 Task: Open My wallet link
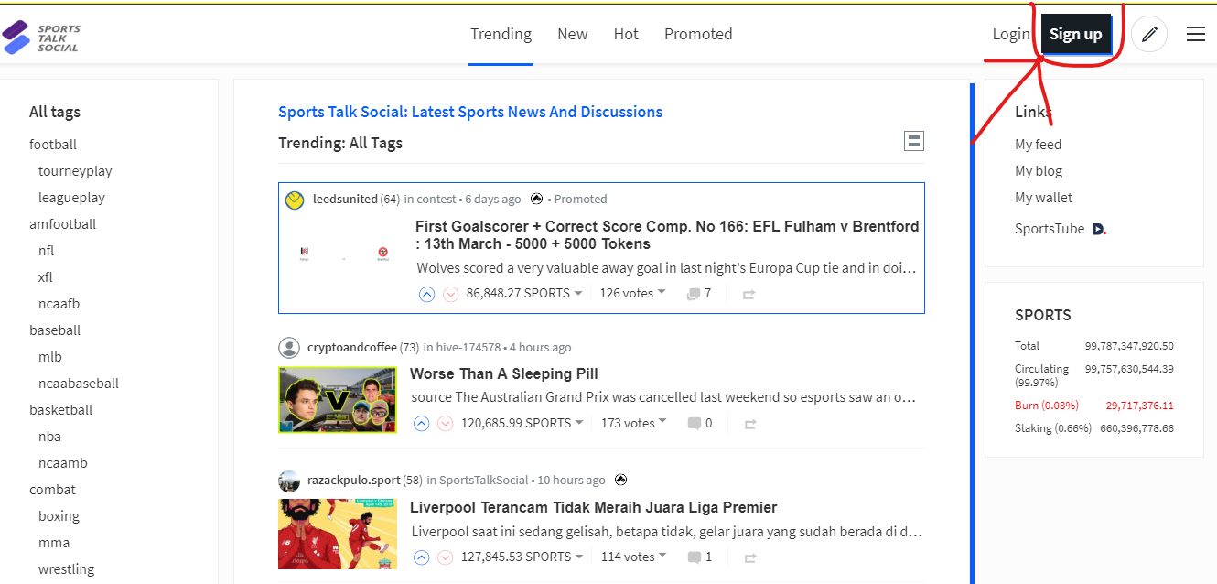[1043, 198]
